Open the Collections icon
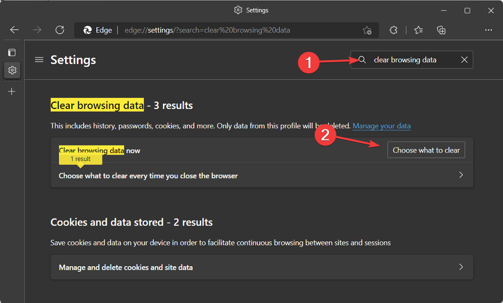The image size is (503, 303). [x=441, y=30]
